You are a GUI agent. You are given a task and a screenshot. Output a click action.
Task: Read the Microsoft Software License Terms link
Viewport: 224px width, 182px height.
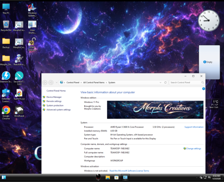point(129,171)
